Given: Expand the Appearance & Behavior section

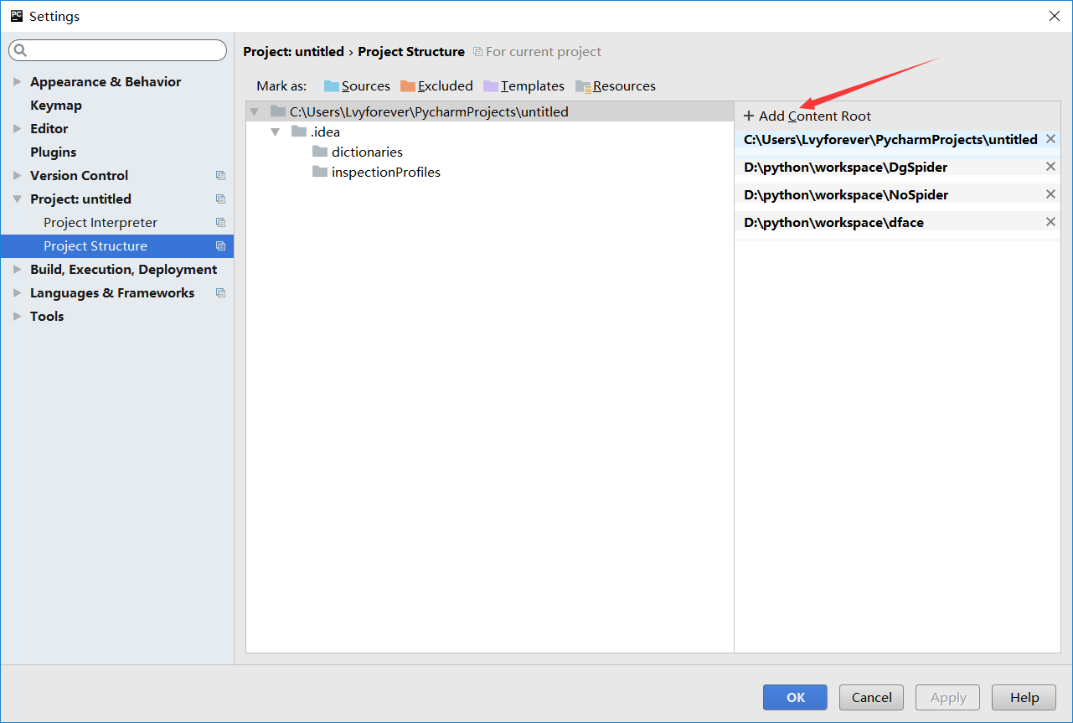Looking at the screenshot, I should click(18, 82).
